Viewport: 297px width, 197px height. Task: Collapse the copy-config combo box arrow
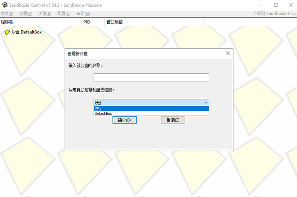tap(206, 102)
